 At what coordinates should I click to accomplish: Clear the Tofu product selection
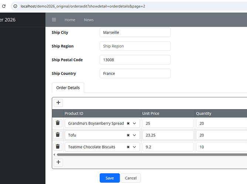pos(128,135)
